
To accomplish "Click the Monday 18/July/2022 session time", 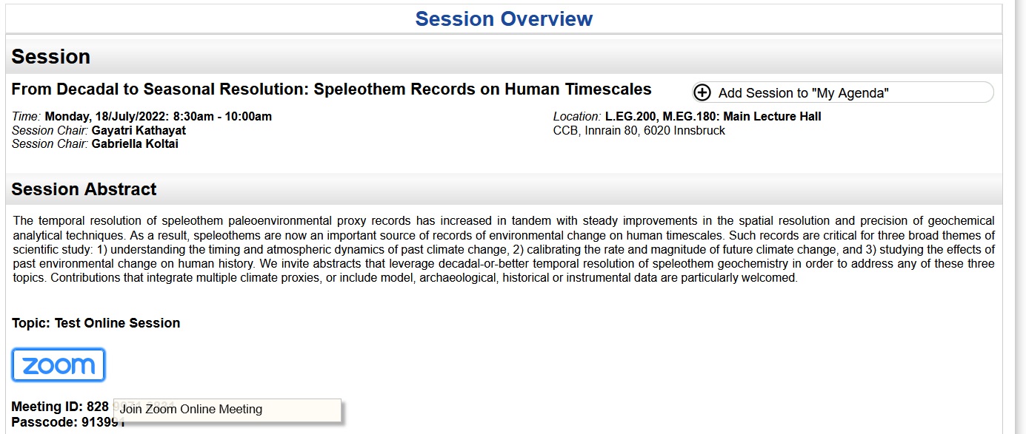I will [159, 116].
